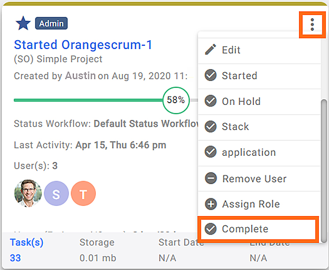Click the checkmark icon beside application
329x270 pixels.
[211, 152]
